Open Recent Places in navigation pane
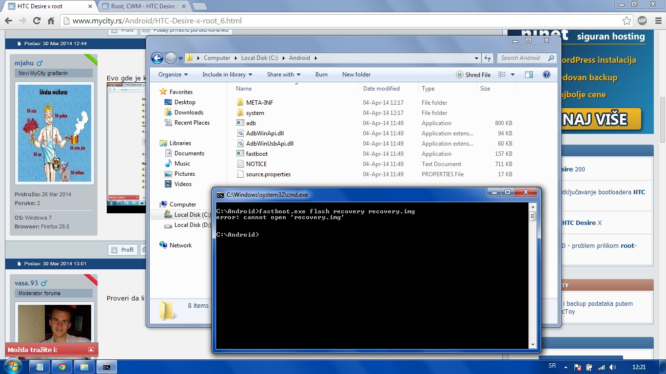The image size is (666, 374). 187,123
